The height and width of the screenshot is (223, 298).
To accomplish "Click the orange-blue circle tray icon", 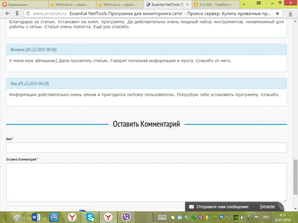I will point(207,217).
